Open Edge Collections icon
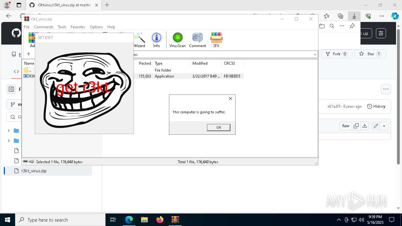 tap(340, 16)
